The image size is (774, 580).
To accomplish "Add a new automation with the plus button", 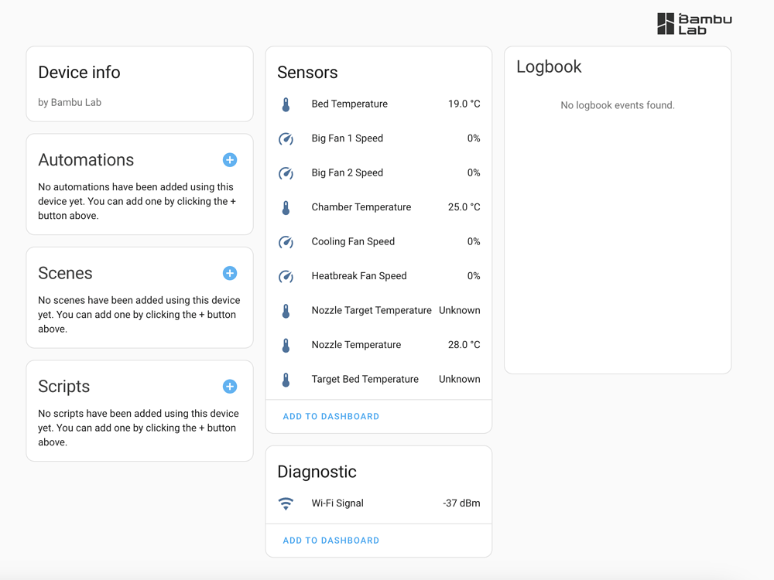I will [x=229, y=160].
